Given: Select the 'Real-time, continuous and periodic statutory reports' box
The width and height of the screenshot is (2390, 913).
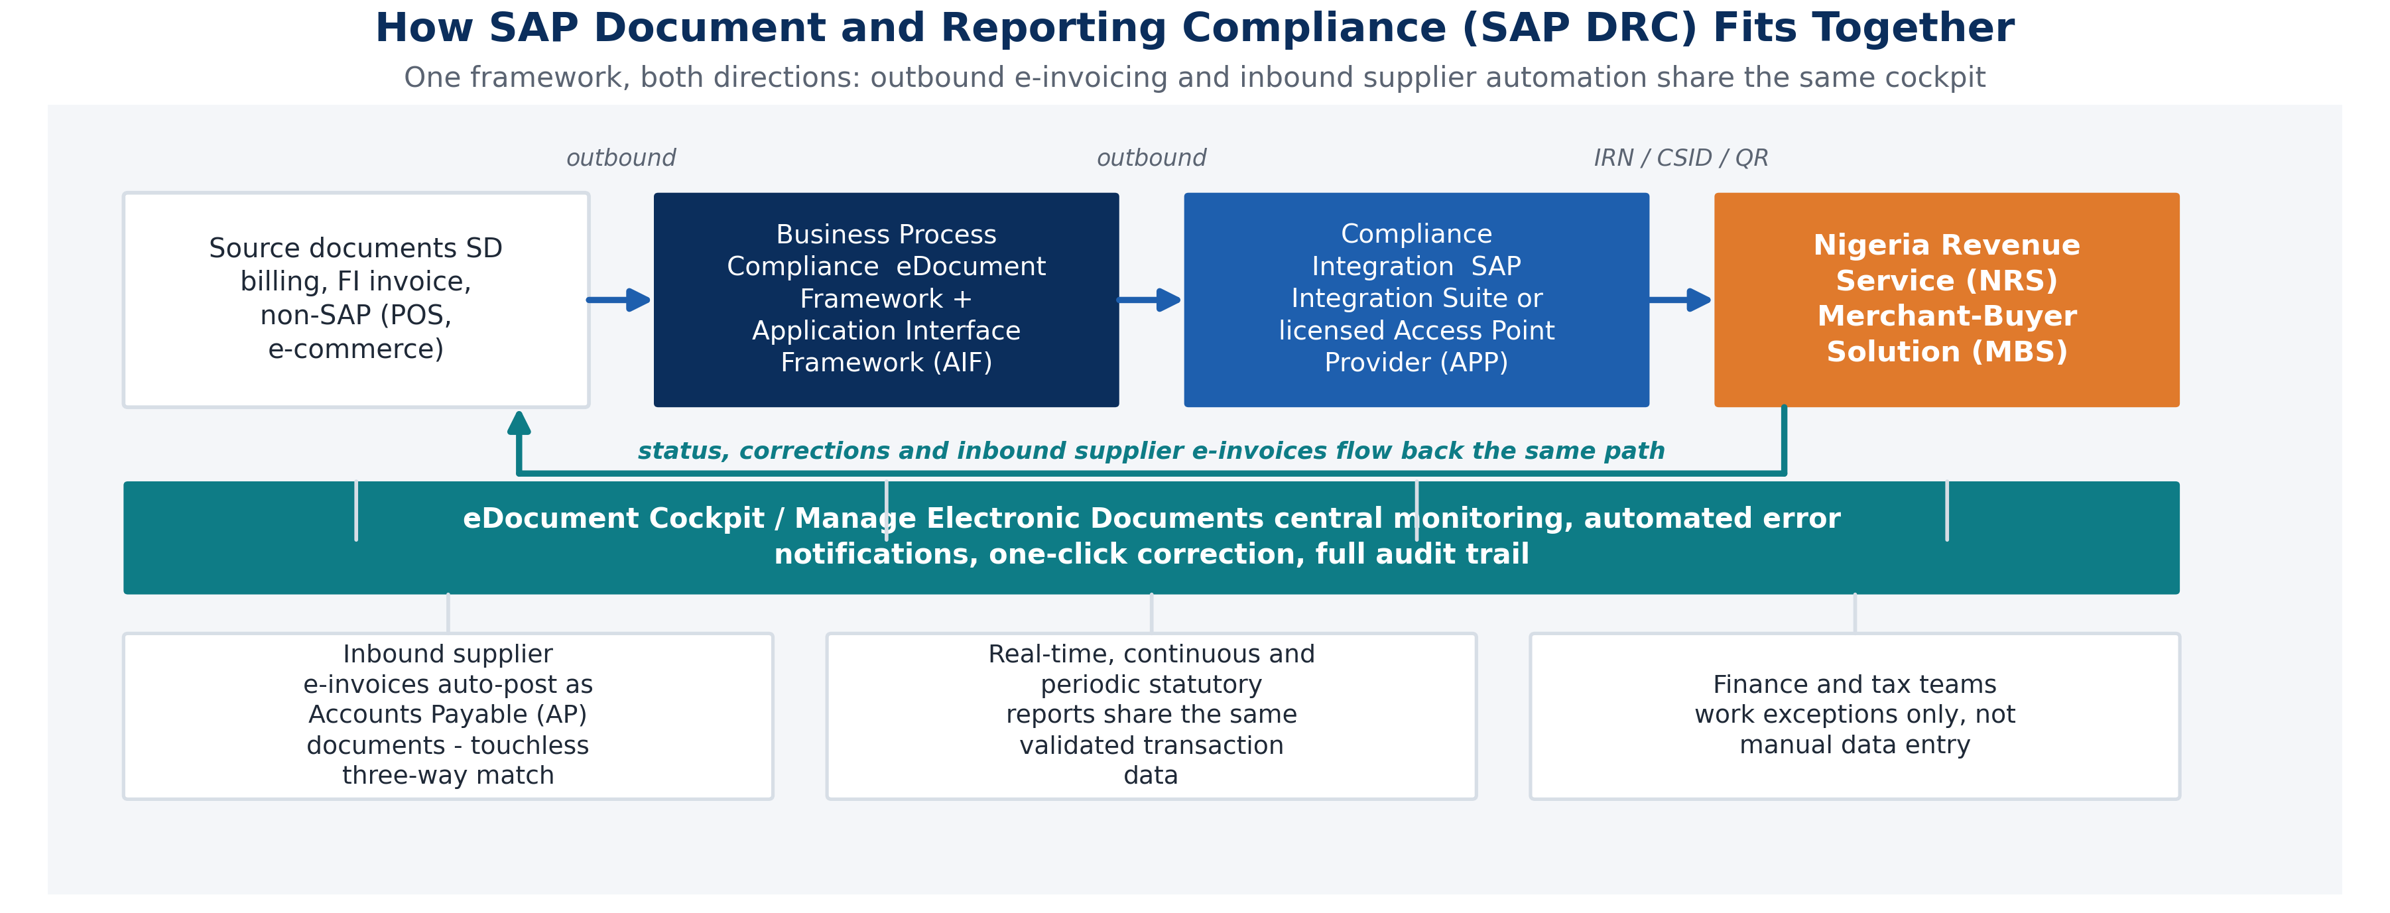Looking at the screenshot, I should coord(1151,715).
